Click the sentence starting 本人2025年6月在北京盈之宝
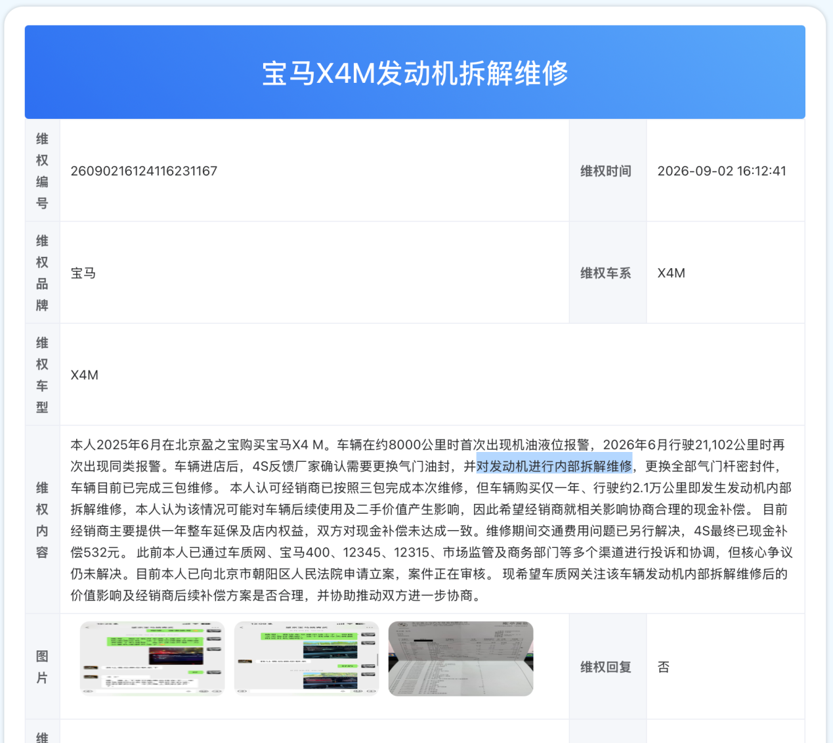This screenshot has width=833, height=743. click(201, 445)
